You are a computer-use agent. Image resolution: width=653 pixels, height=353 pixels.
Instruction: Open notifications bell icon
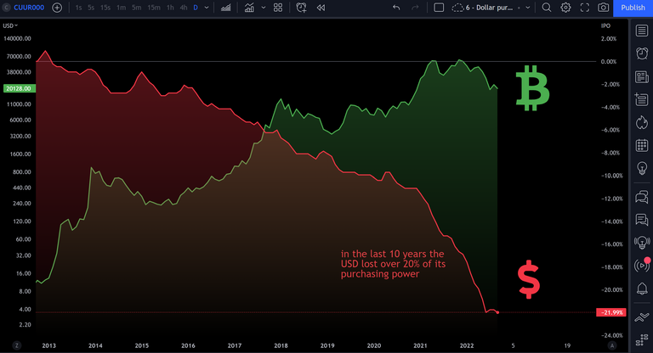pyautogui.click(x=642, y=289)
